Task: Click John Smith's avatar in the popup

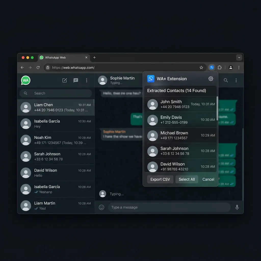Action: pos(152,104)
